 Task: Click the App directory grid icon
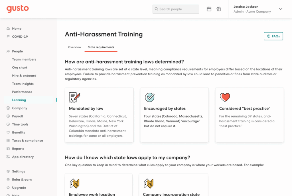(8, 157)
